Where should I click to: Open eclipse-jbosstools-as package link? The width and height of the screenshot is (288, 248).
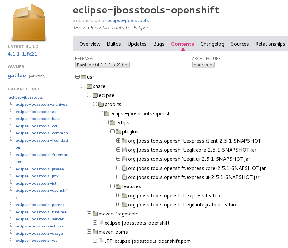(36, 112)
